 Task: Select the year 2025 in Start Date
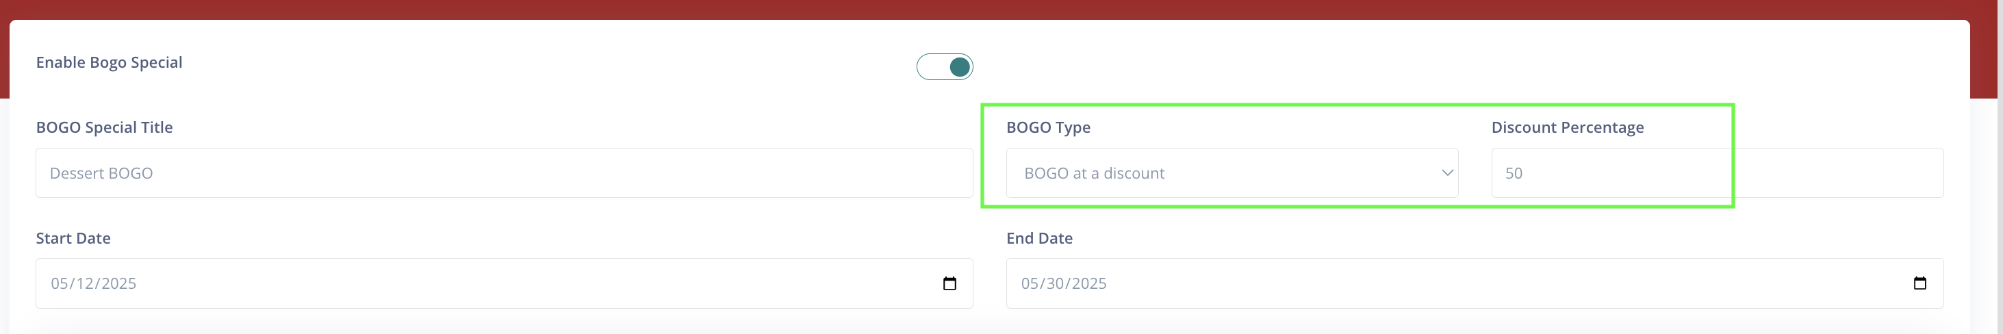[x=119, y=283]
